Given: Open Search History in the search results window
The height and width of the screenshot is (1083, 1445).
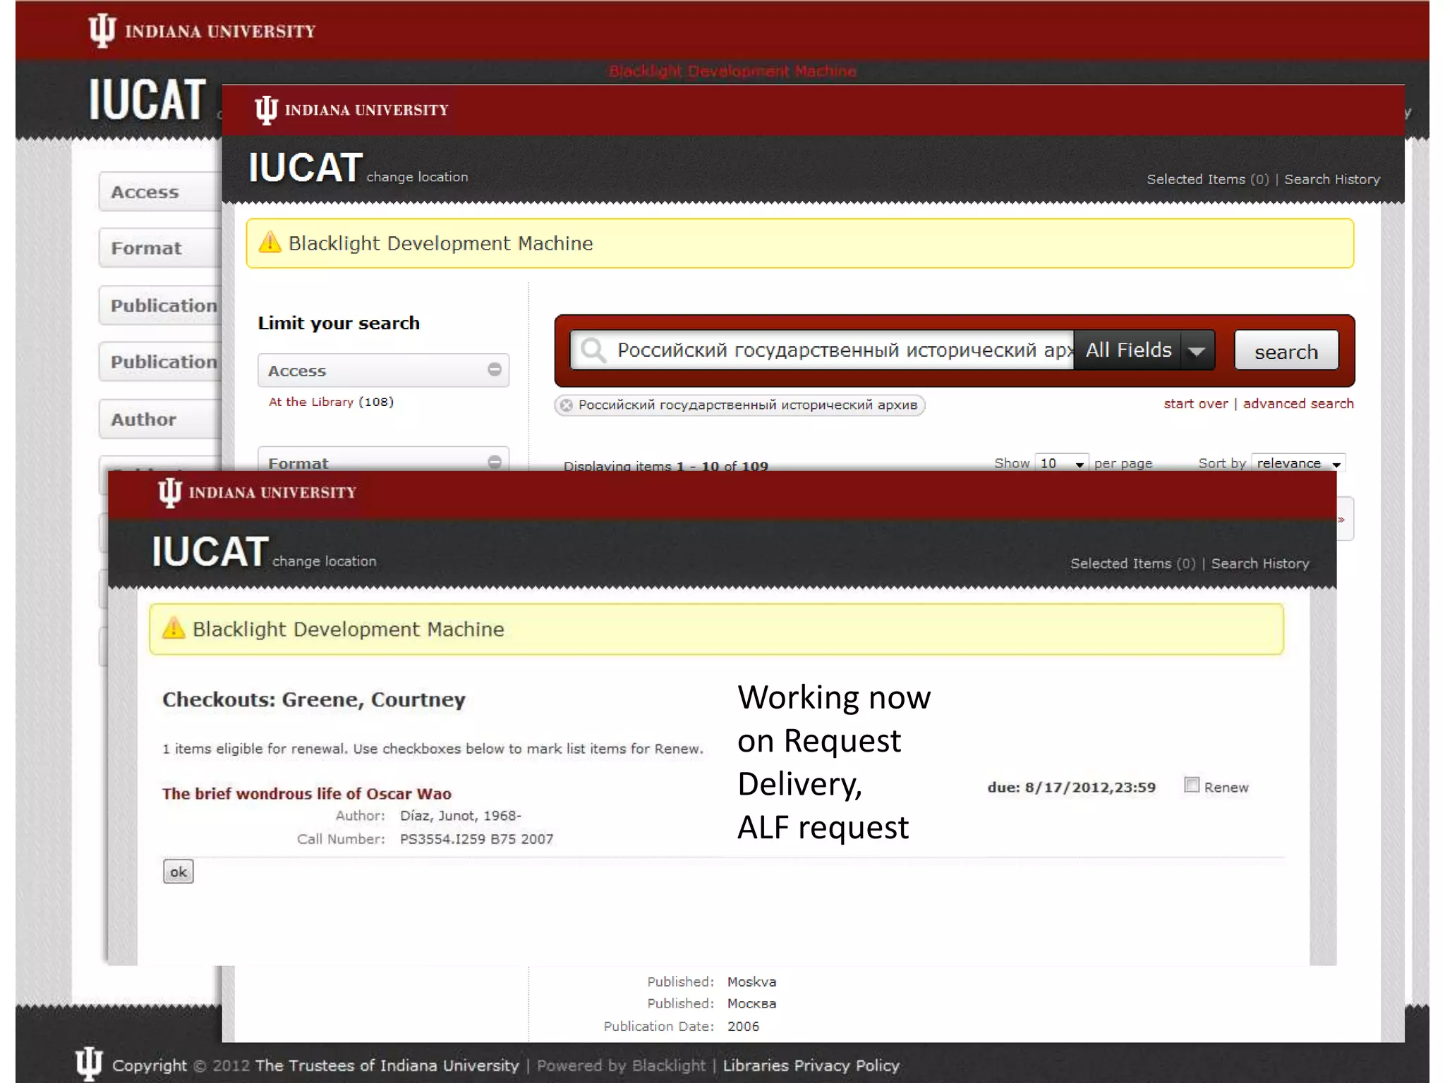Looking at the screenshot, I should point(1332,179).
